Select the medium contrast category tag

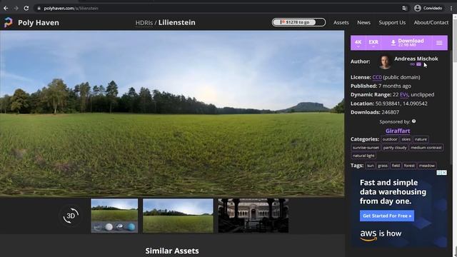click(426, 148)
